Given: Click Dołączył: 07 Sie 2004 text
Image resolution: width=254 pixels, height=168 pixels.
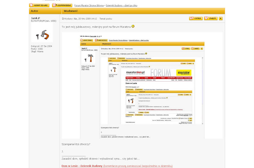Looking at the screenshot, I should tap(42, 46).
